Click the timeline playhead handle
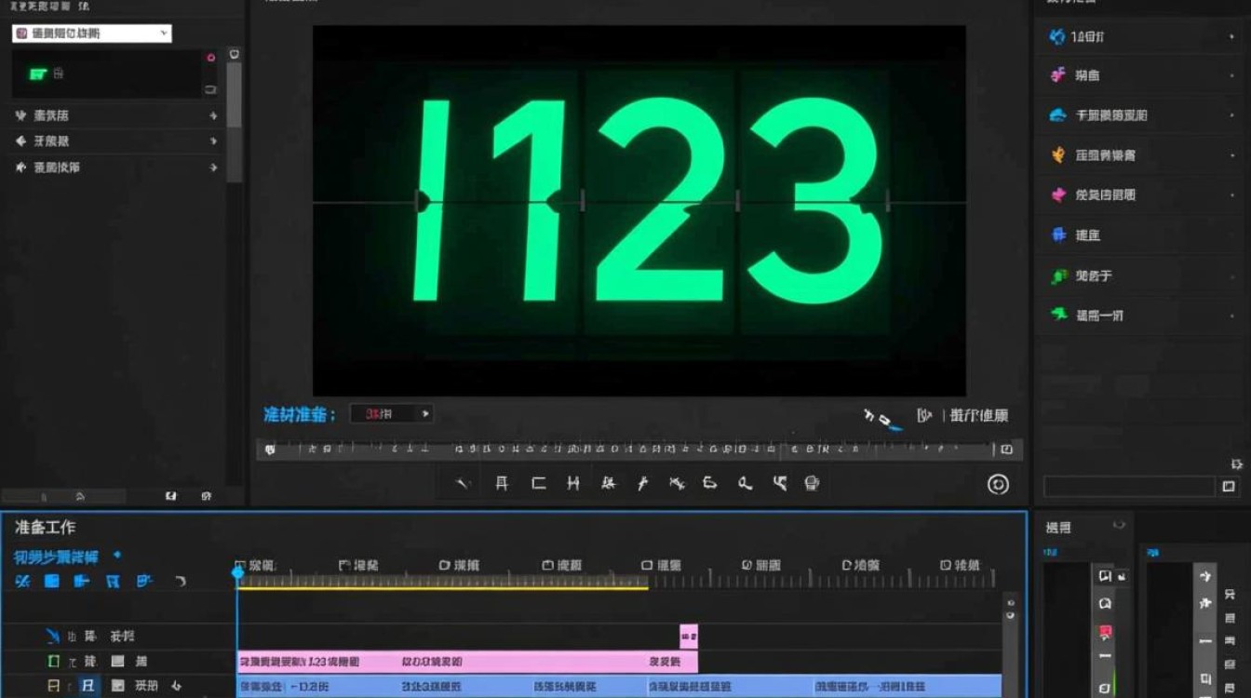Screen dimensions: 1251x698 pos(237,572)
